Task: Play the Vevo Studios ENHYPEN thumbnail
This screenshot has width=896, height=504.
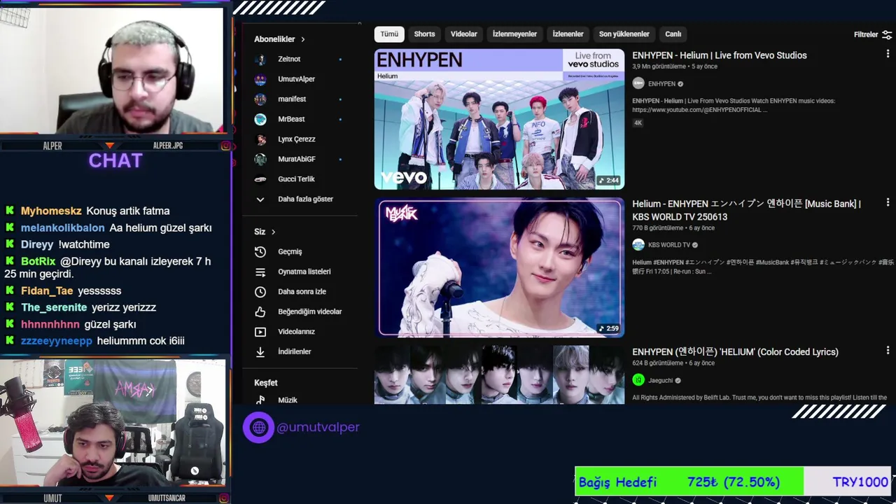Action: (499, 119)
